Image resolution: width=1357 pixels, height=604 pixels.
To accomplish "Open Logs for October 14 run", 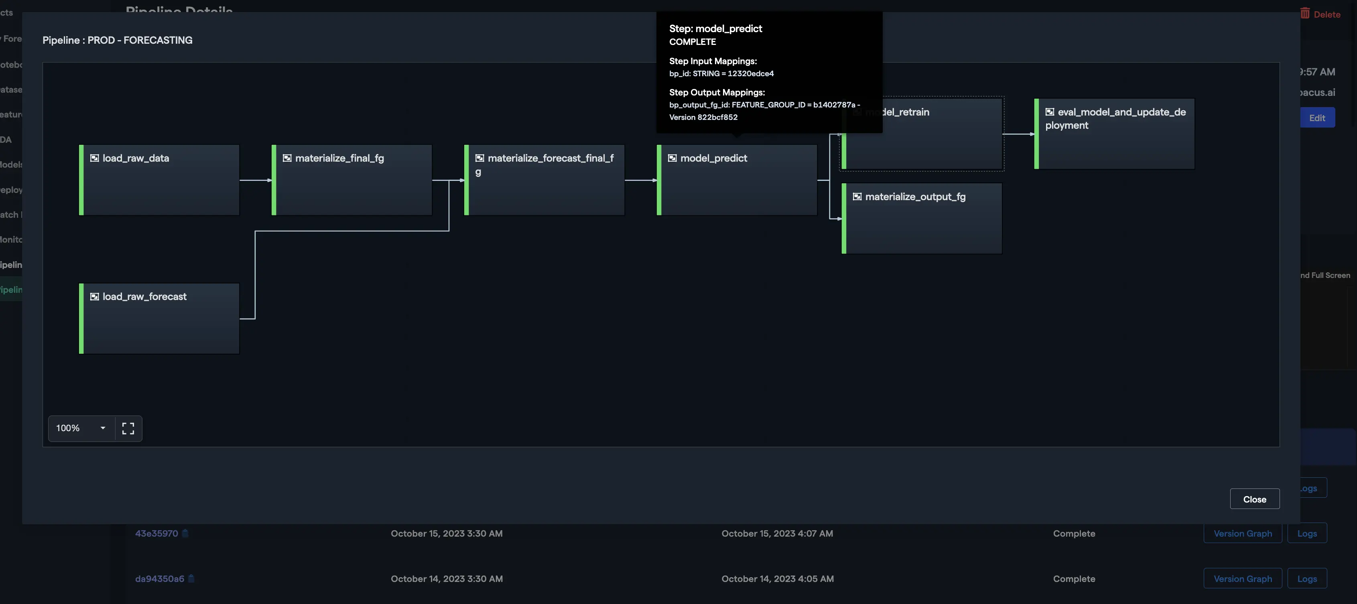I will 1306,578.
